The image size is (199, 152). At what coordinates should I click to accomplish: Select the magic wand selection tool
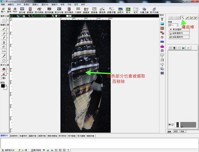[x=183, y=18]
